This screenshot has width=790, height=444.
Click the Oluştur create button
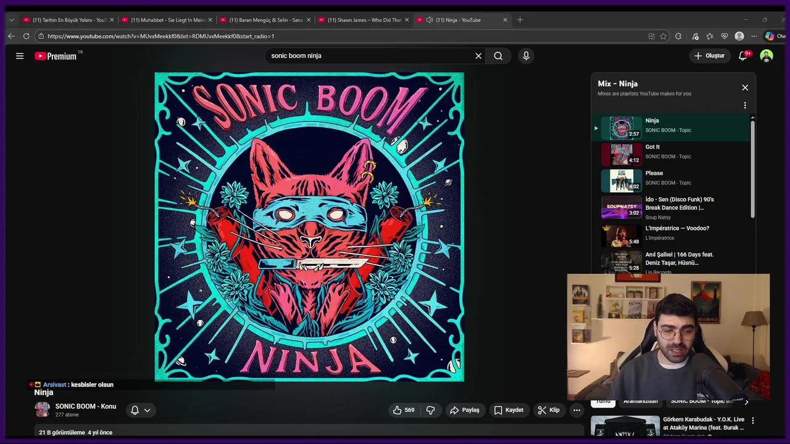point(710,56)
